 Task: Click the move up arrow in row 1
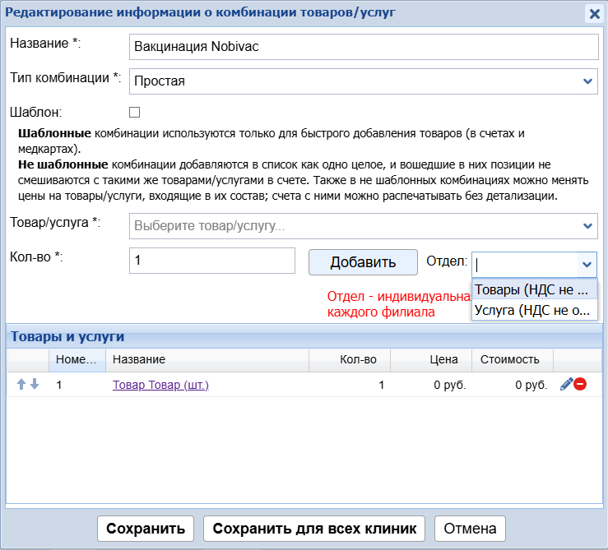(21, 384)
